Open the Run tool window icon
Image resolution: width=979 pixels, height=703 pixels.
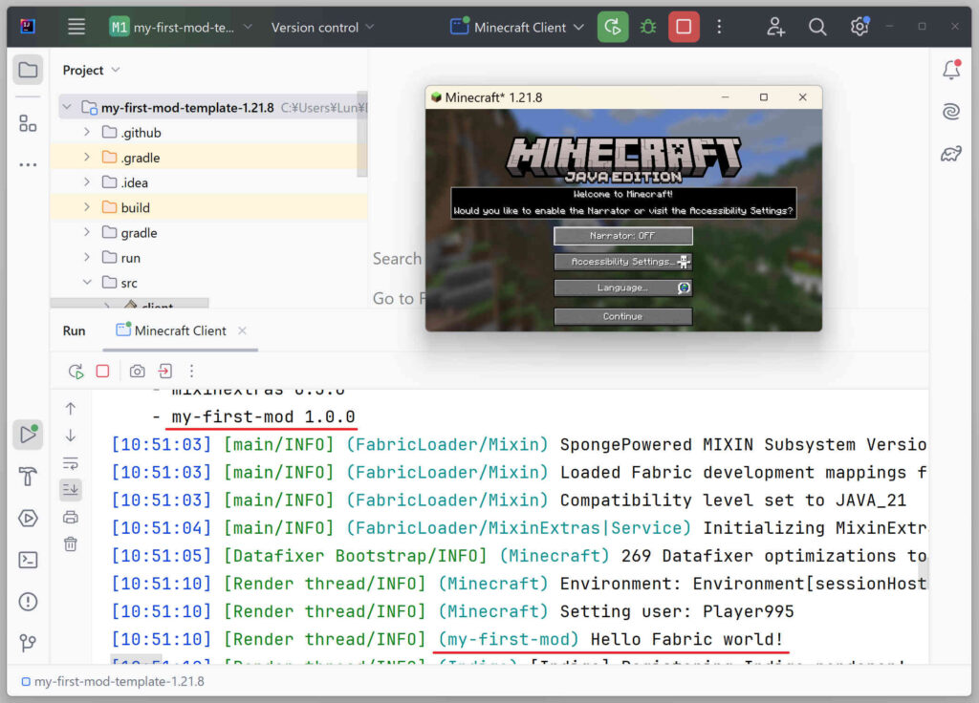pyautogui.click(x=28, y=435)
